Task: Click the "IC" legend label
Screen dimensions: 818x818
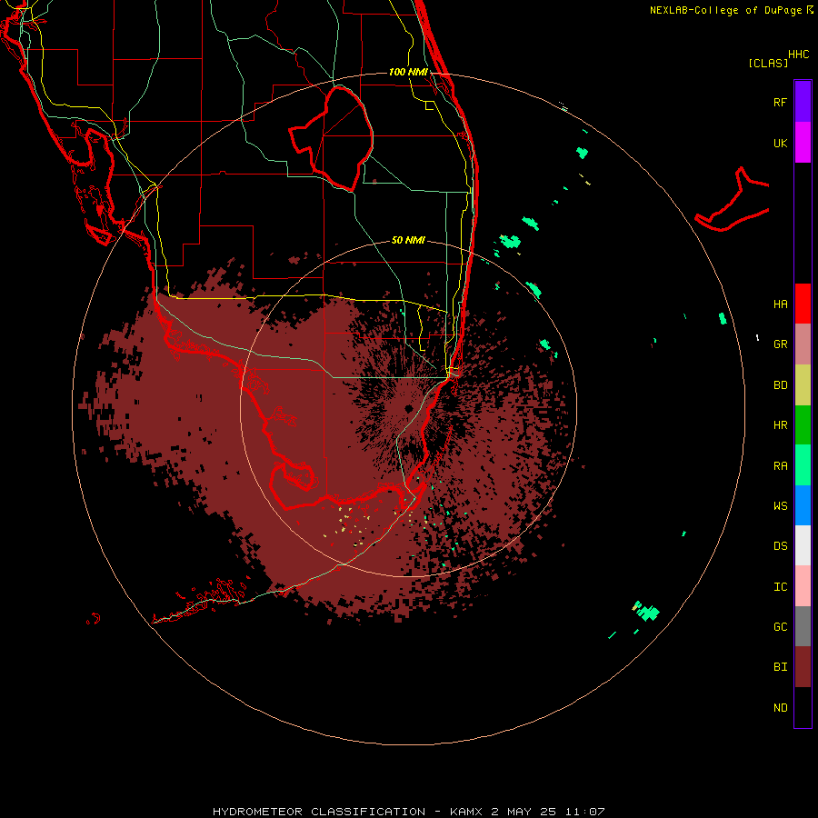Action: 780,587
